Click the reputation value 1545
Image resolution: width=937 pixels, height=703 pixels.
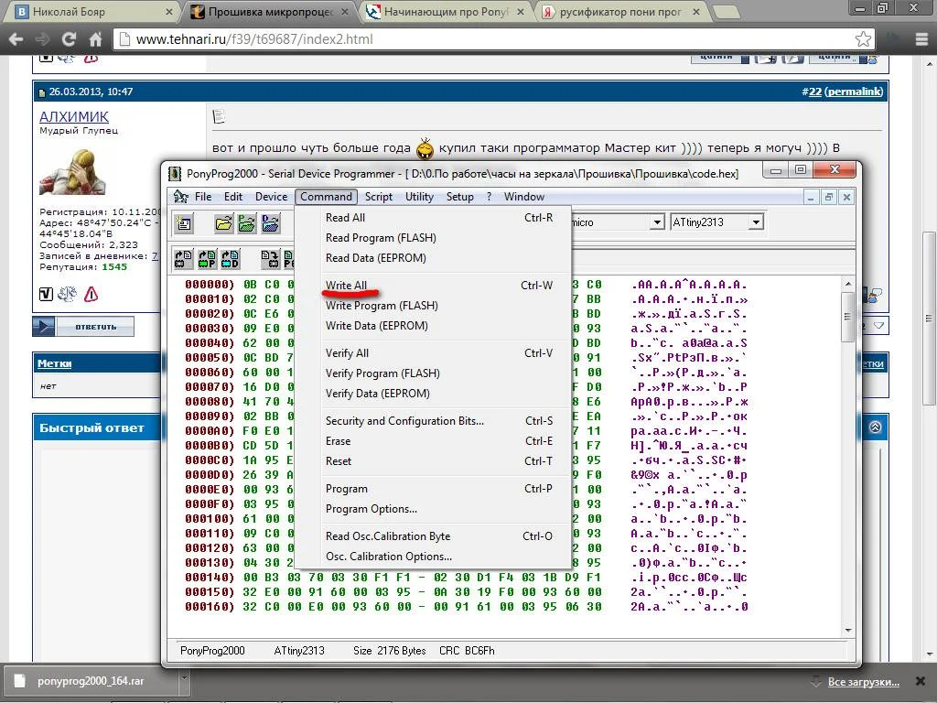(x=114, y=266)
